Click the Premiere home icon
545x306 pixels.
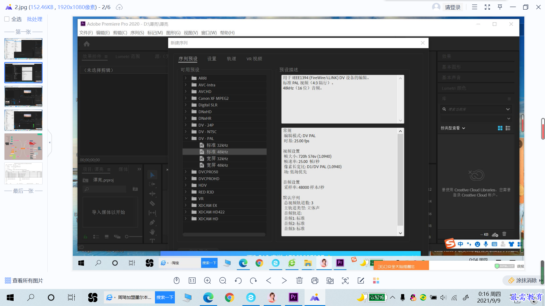click(x=87, y=44)
